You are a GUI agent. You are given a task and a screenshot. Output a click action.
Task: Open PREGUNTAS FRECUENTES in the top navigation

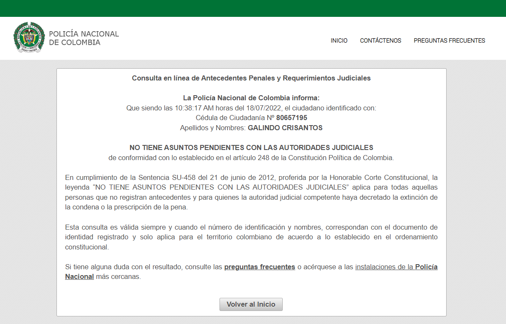pyautogui.click(x=449, y=41)
